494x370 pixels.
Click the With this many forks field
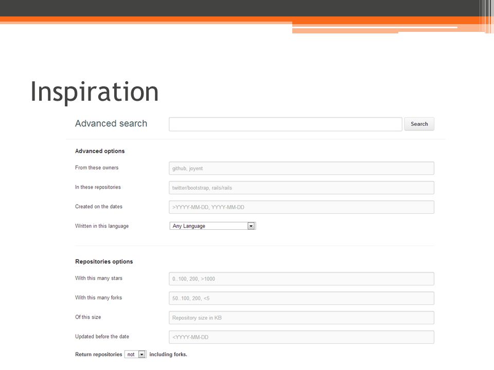tap(302, 298)
